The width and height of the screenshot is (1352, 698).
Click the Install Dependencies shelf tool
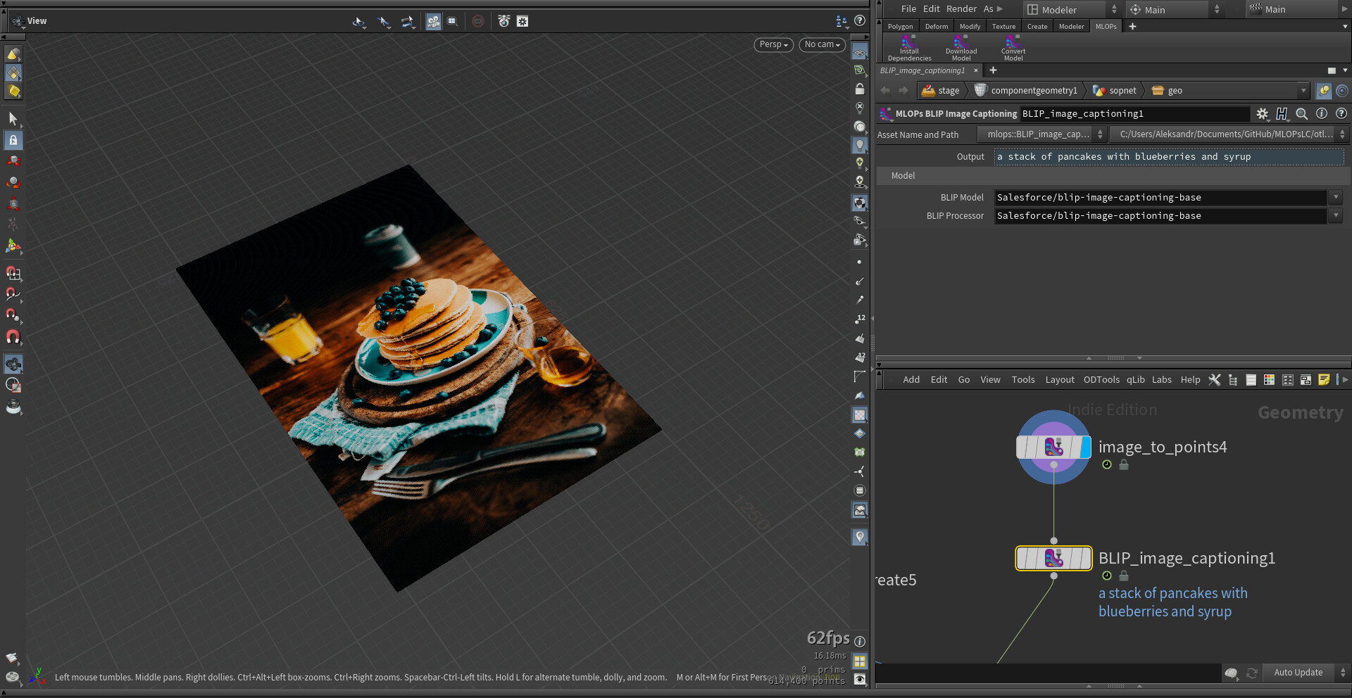coord(909,48)
